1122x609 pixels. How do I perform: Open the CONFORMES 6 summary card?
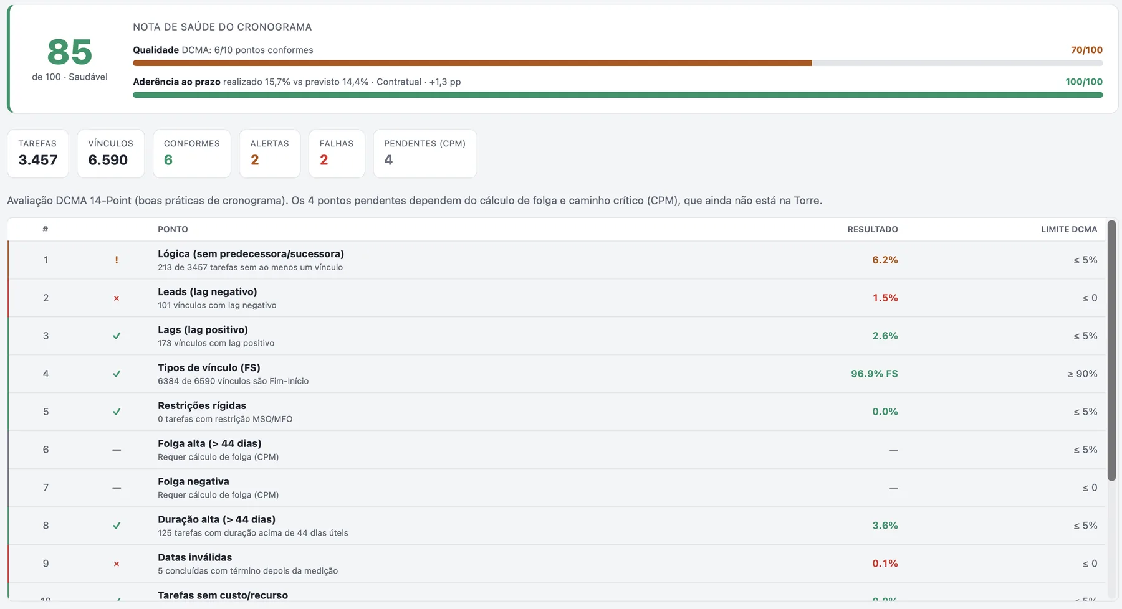pyautogui.click(x=192, y=153)
